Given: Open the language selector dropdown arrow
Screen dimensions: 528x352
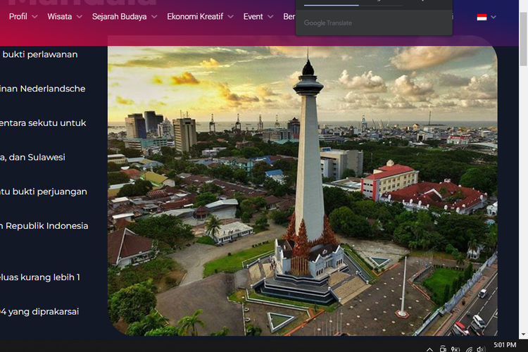Looking at the screenshot, I should (494, 17).
